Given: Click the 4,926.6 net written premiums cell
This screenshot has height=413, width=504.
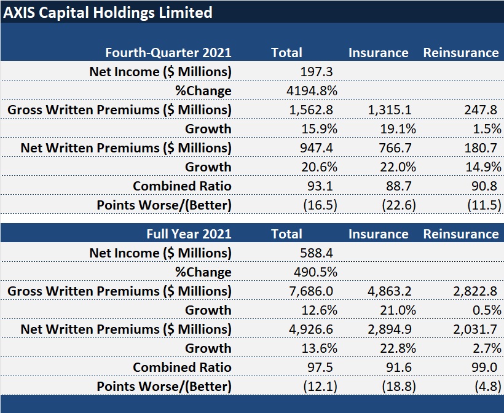Looking at the screenshot, I should (x=311, y=329).
